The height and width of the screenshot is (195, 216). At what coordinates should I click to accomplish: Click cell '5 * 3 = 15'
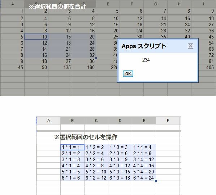(x=120, y=172)
